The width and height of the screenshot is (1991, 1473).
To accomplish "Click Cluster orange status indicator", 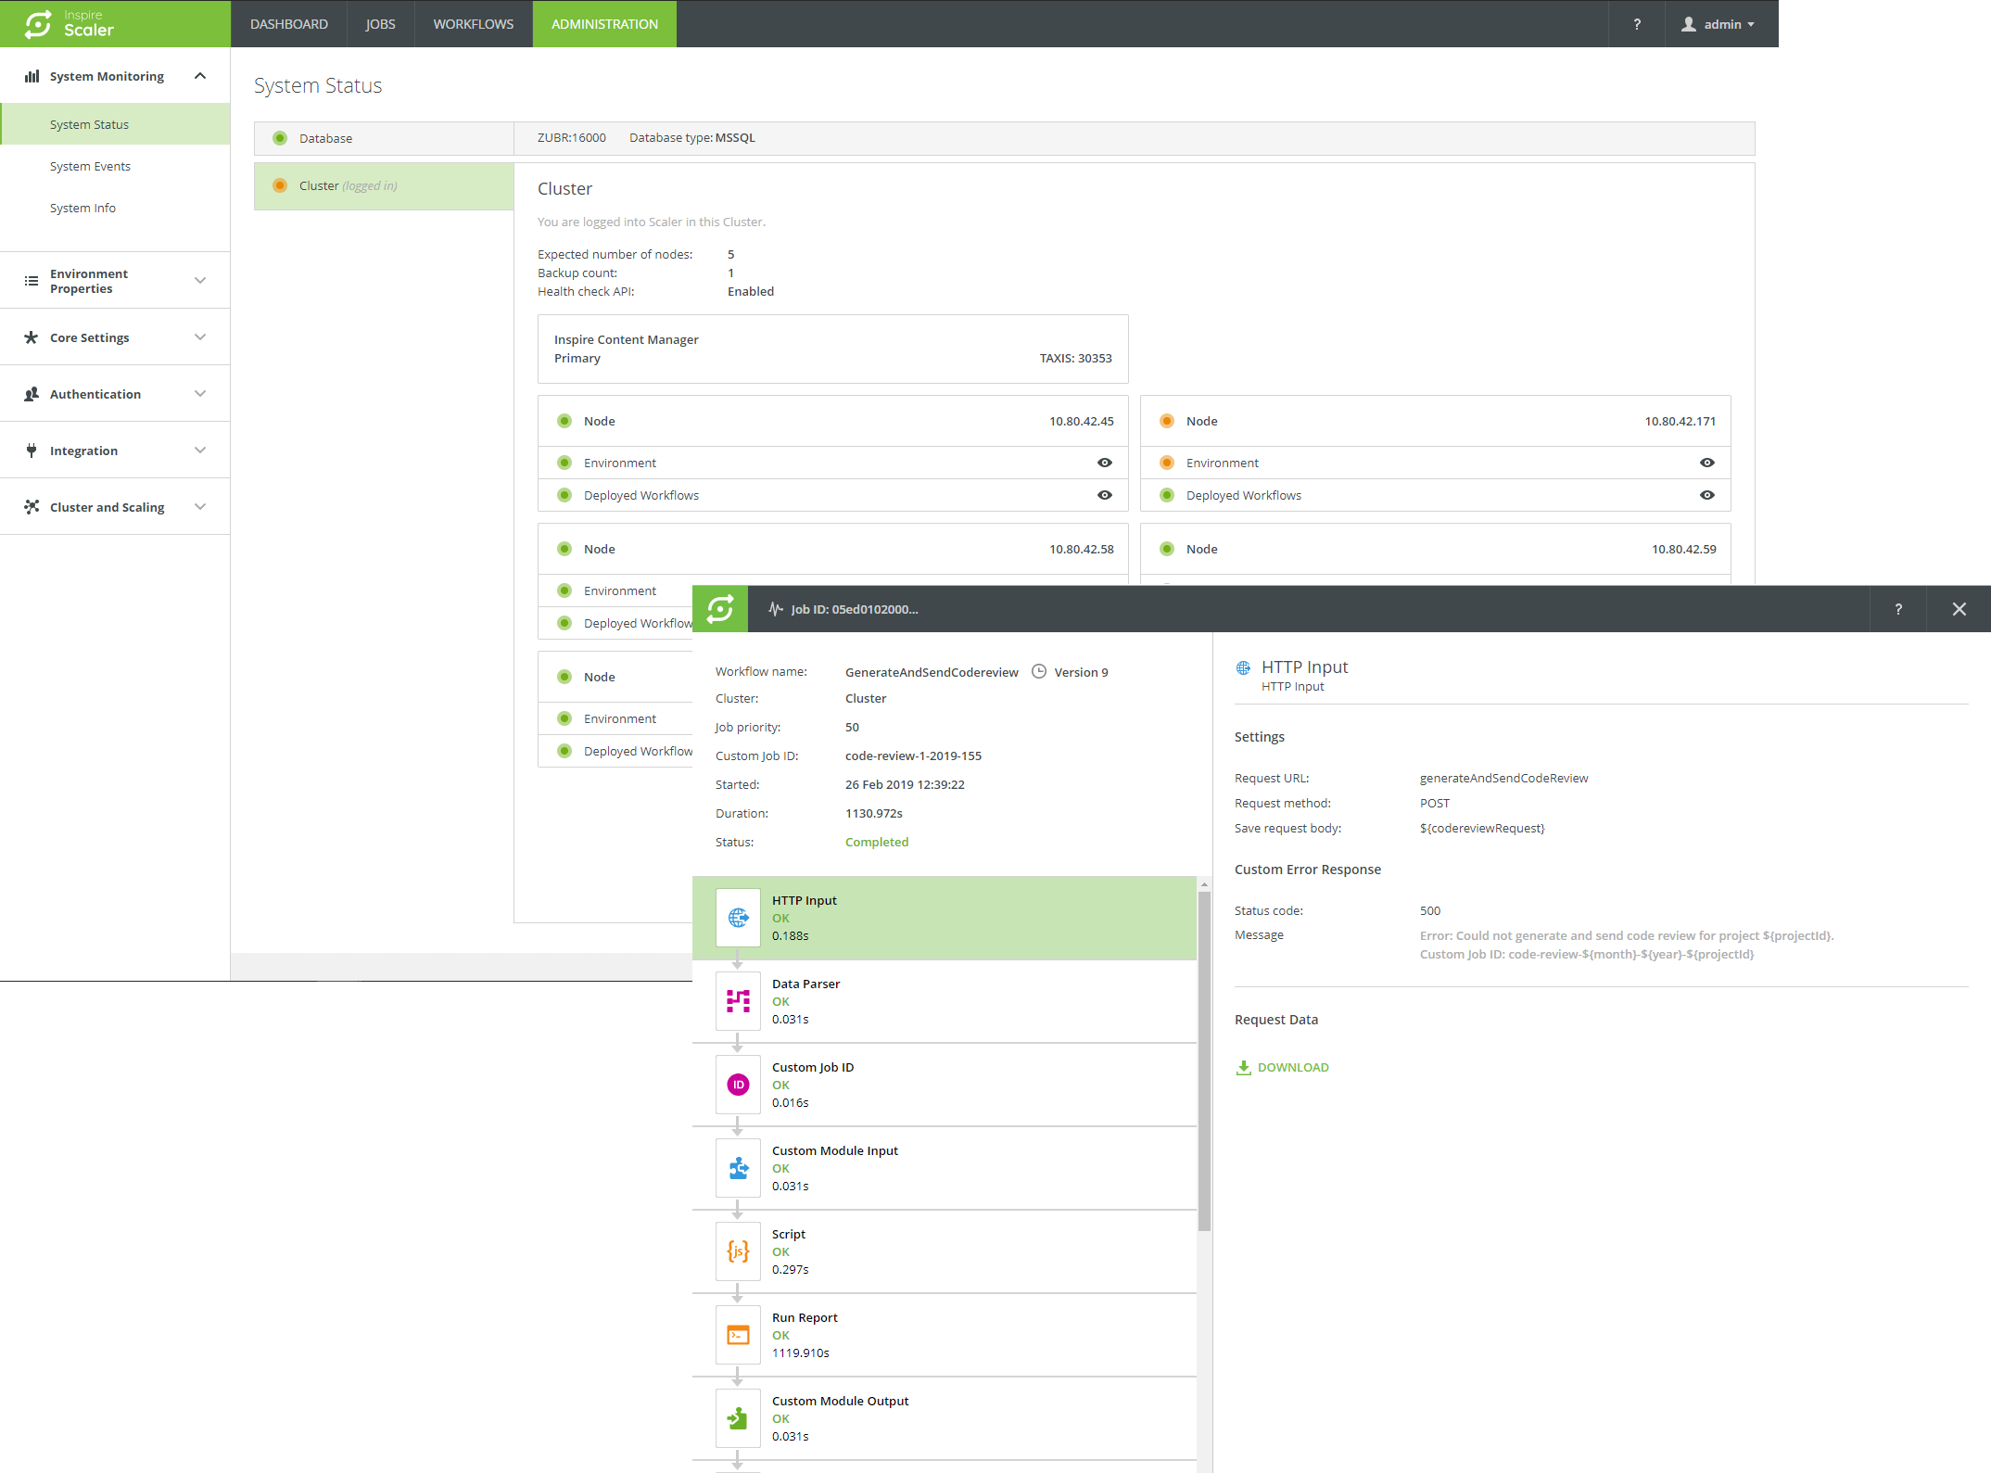I will (x=280, y=185).
